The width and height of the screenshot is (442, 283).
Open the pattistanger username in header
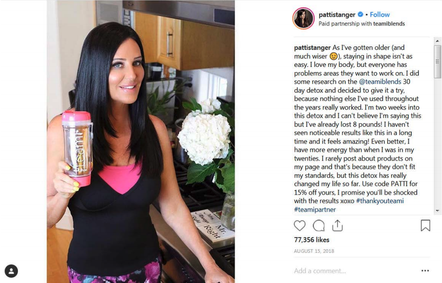[337, 15]
